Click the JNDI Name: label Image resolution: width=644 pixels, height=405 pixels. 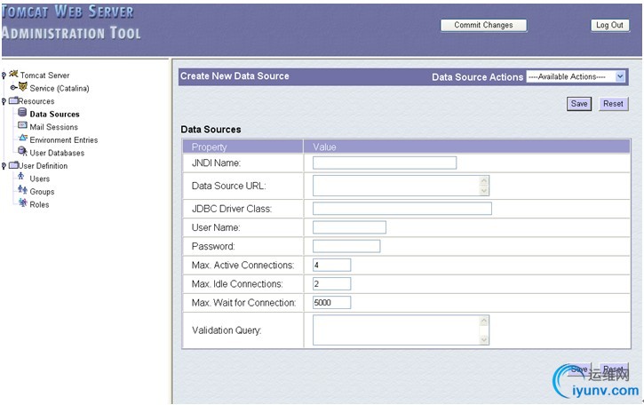point(216,163)
